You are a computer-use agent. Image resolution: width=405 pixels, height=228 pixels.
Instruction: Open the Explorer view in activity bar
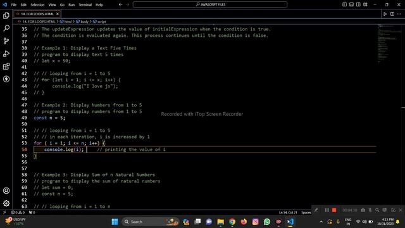point(6,15)
